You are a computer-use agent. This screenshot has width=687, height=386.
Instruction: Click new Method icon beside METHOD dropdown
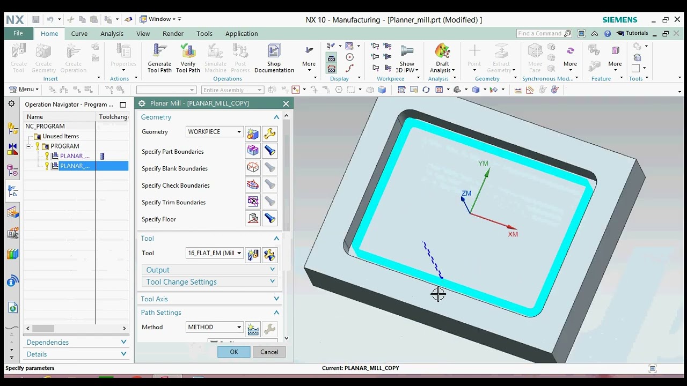(x=253, y=328)
